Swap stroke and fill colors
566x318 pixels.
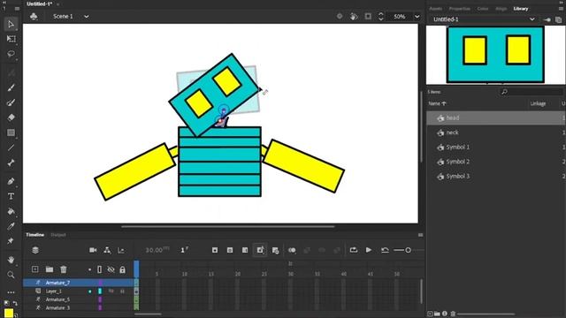(x=15, y=303)
